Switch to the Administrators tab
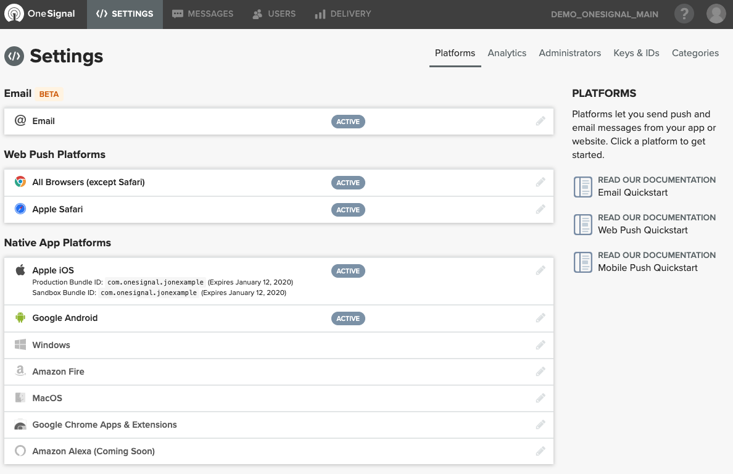 click(570, 53)
